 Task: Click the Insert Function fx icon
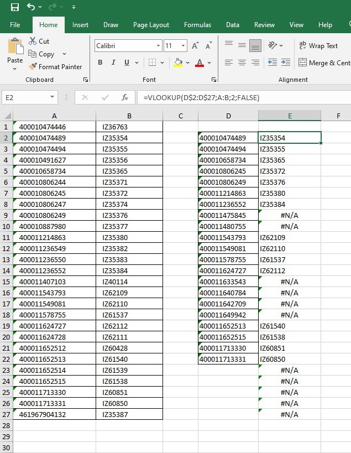[x=125, y=98]
